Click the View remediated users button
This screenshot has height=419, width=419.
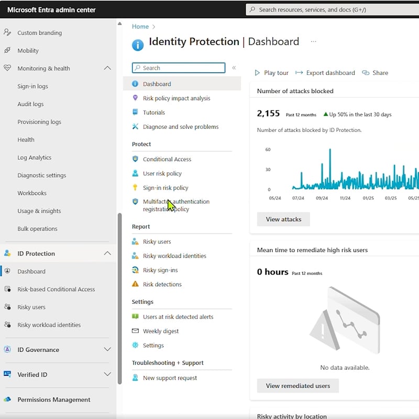pyautogui.click(x=297, y=385)
